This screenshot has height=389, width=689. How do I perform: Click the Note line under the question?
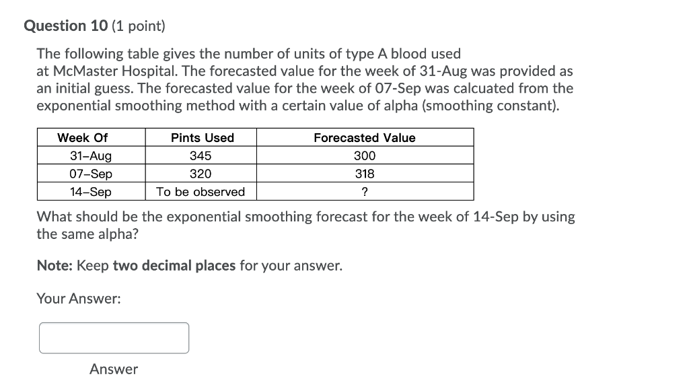pos(190,265)
